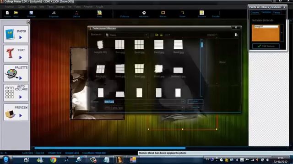Click the Windows Start orb
This screenshot has height=164, width=293.
click(6, 159)
